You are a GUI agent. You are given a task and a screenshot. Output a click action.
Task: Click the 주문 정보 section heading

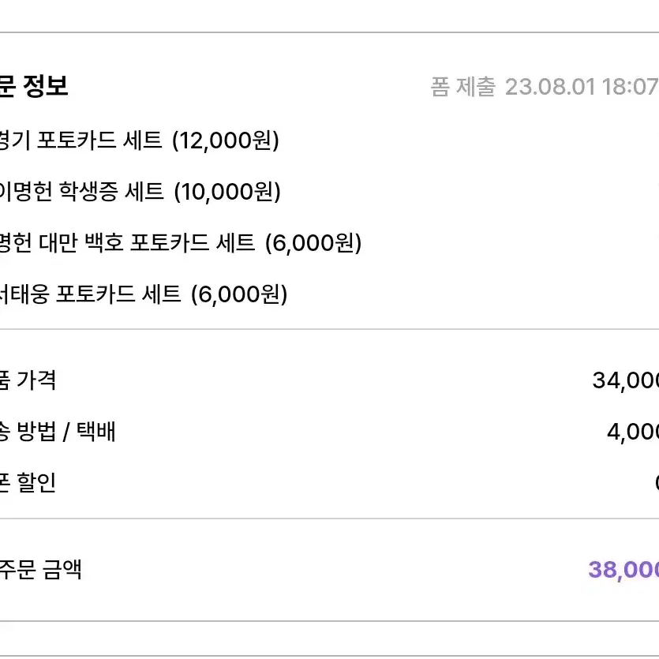[x=34, y=86]
